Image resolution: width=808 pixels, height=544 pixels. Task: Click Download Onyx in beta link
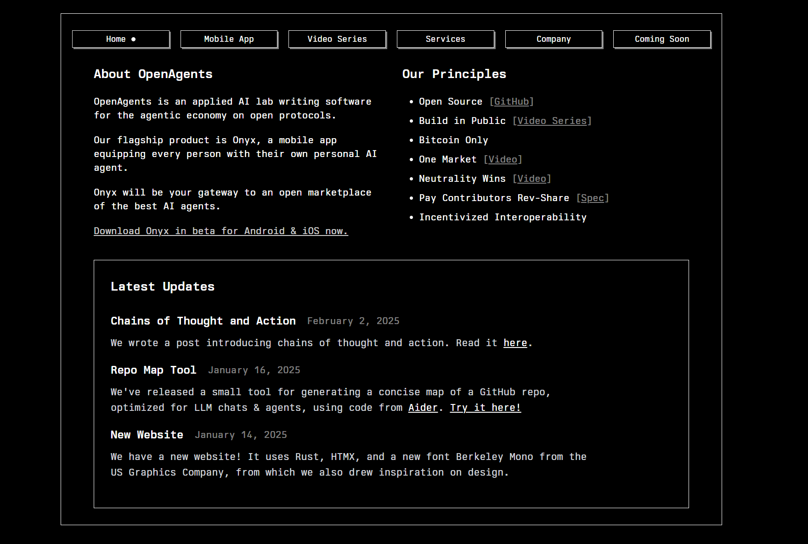point(220,231)
